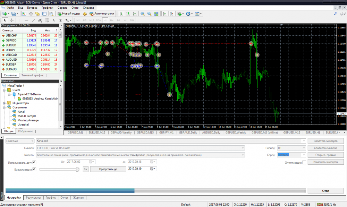This screenshot has height=207, width=347.
Task: Stop the test with 'Стоп' button
Action: 325,191
